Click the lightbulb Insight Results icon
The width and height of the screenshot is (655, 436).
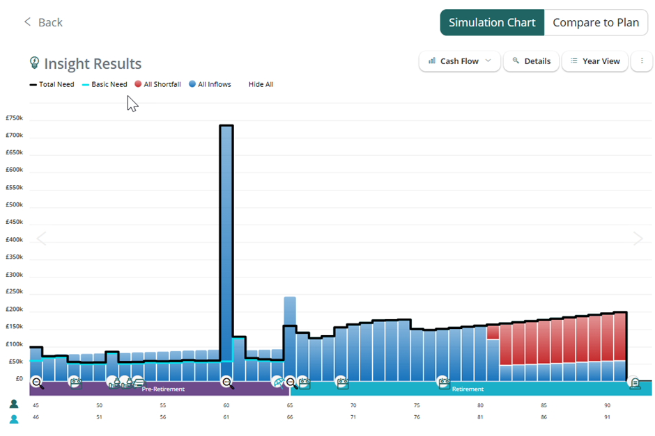34,63
